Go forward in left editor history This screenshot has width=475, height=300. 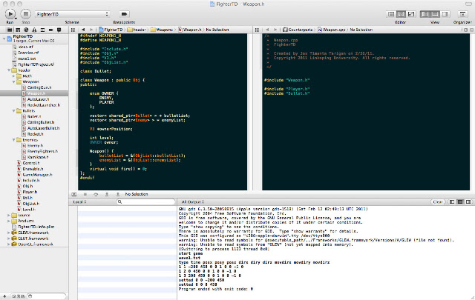point(91,30)
